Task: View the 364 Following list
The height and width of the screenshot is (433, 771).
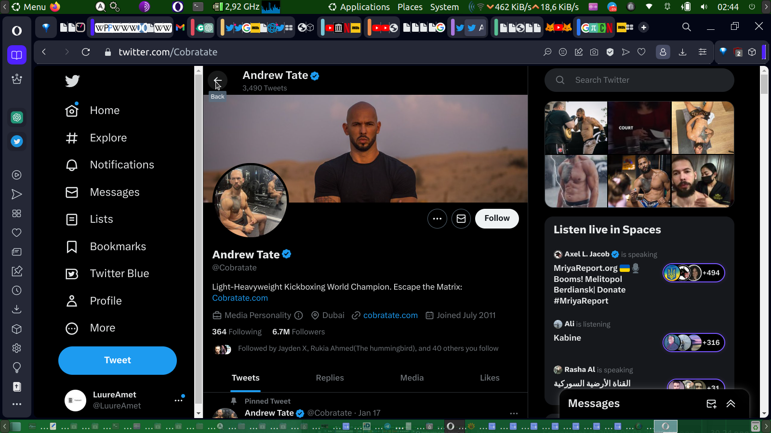Action: coord(237,331)
